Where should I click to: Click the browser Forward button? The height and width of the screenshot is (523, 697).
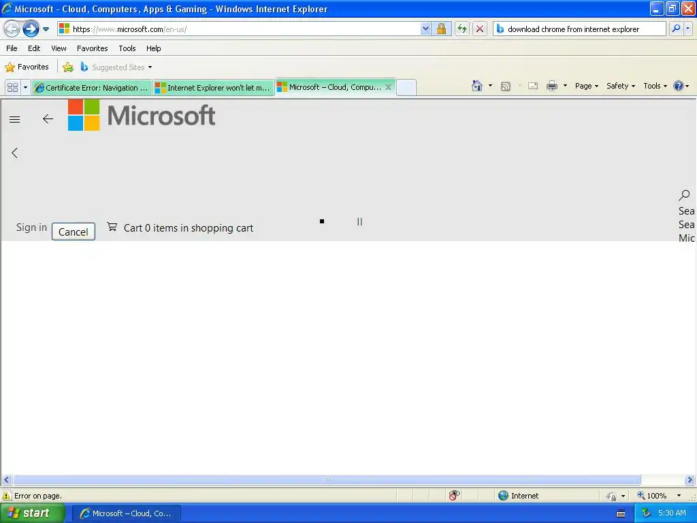(x=31, y=29)
